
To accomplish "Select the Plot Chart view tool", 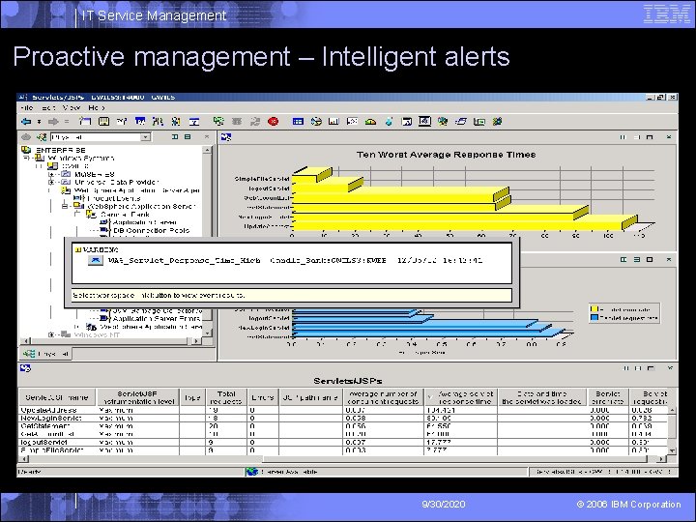I will pos(352,121).
